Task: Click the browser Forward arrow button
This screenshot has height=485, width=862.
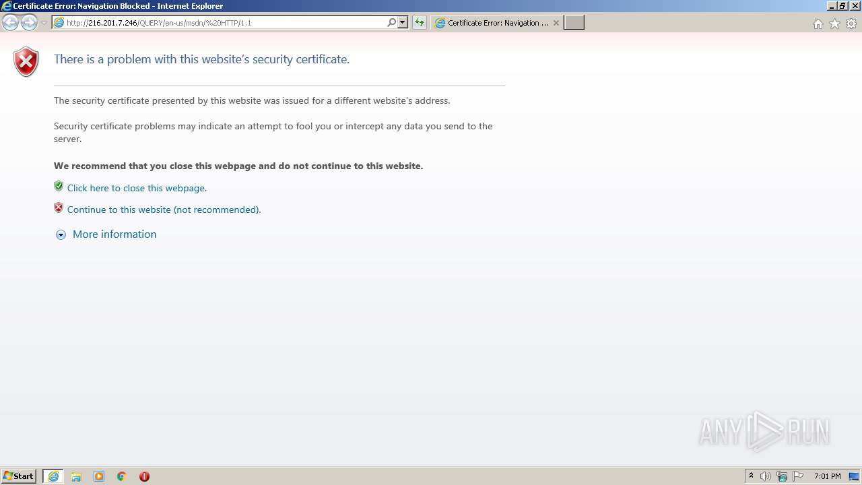Action: (x=29, y=22)
